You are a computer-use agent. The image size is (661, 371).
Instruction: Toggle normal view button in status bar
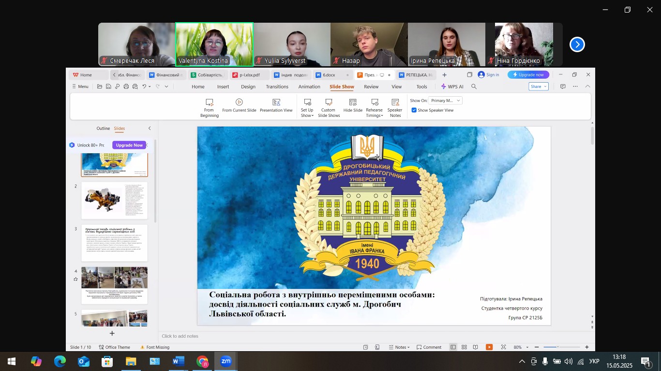click(453, 347)
